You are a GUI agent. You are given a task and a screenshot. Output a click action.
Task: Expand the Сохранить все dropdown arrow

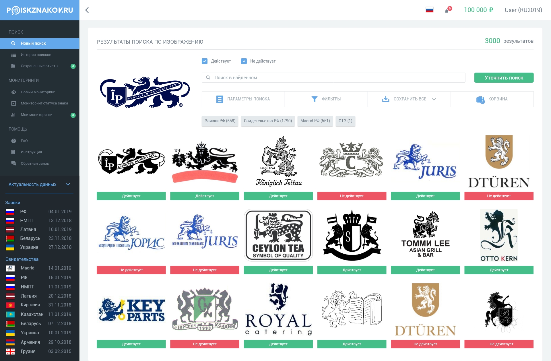pyautogui.click(x=434, y=99)
